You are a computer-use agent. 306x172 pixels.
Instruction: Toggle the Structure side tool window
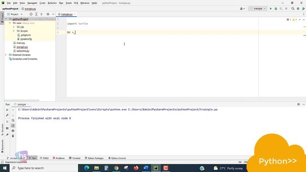[2, 129]
